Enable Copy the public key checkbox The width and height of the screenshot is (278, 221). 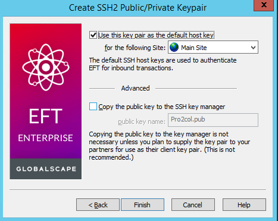93,107
